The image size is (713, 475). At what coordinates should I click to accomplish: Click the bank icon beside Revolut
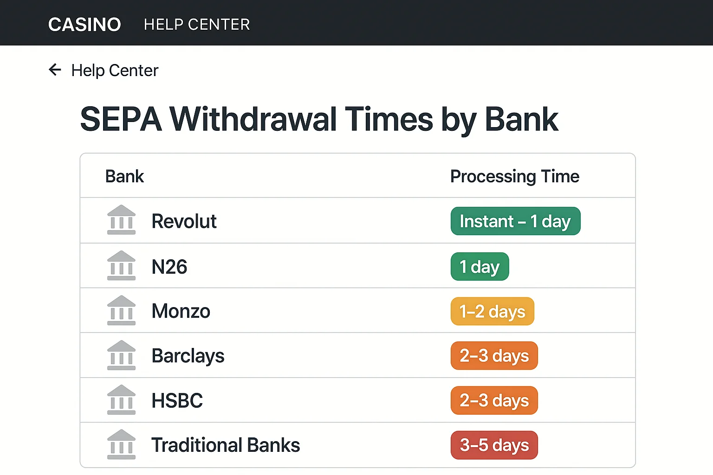[x=121, y=220]
